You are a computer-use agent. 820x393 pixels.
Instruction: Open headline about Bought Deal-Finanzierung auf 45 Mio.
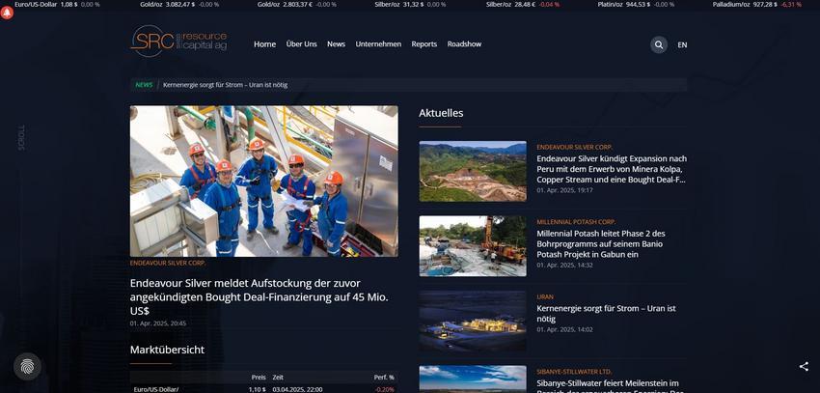coord(260,296)
